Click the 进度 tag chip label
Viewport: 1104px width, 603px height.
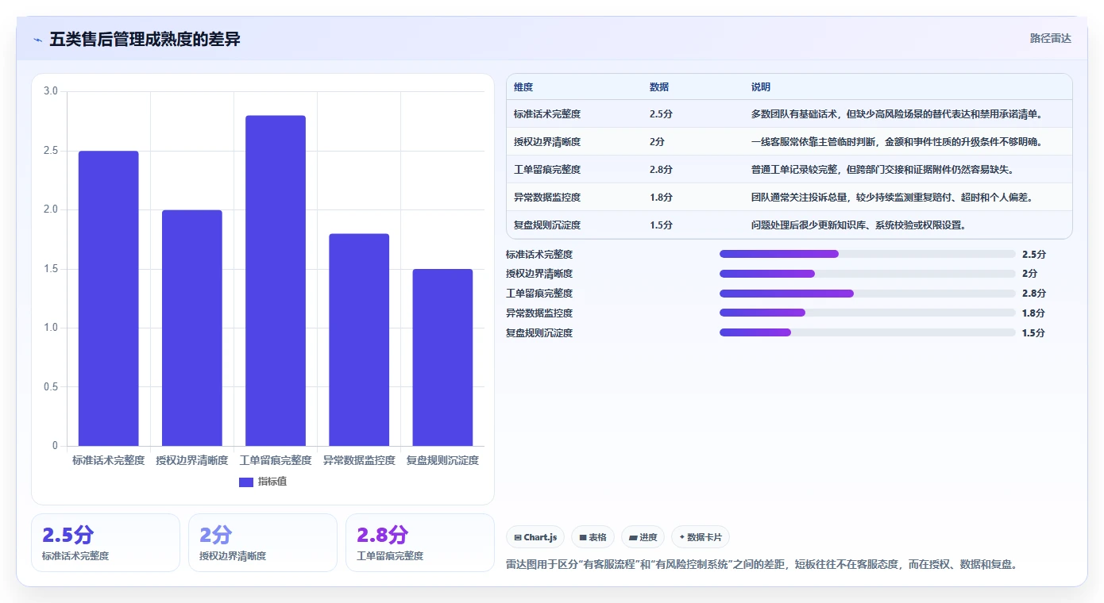click(648, 537)
